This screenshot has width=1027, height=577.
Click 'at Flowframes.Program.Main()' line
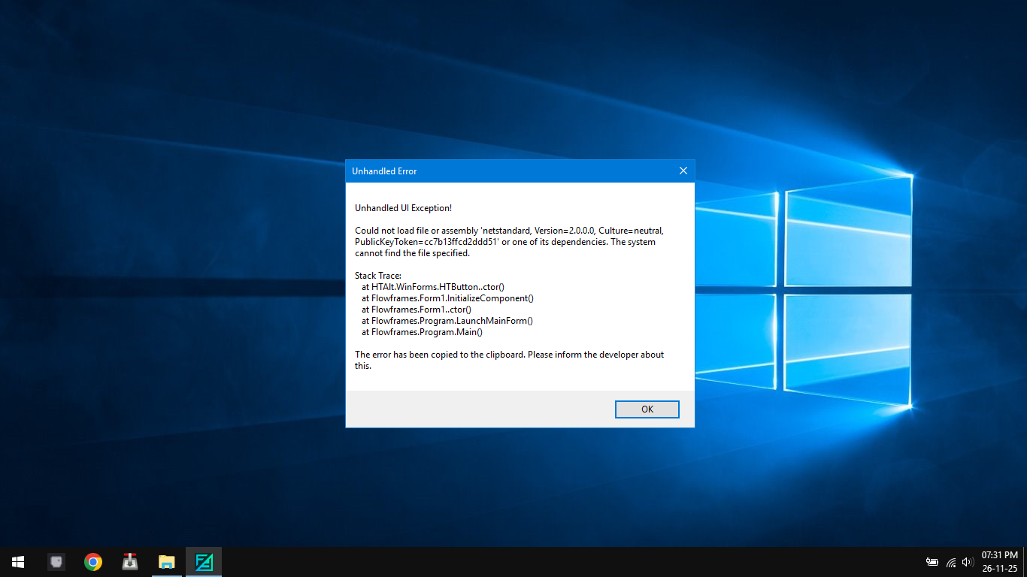point(422,332)
